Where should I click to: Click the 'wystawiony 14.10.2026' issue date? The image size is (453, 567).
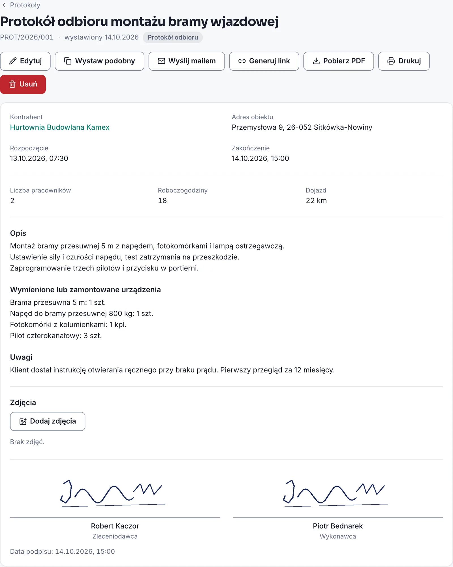pyautogui.click(x=101, y=37)
